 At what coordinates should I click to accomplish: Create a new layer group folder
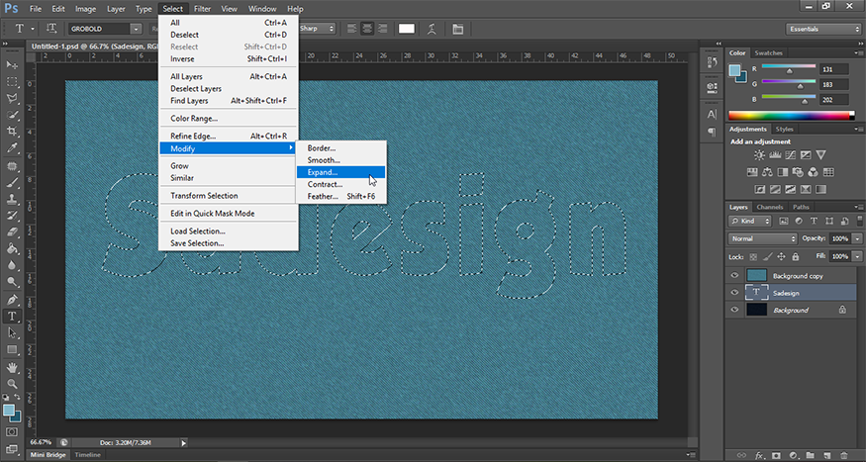[x=810, y=455]
